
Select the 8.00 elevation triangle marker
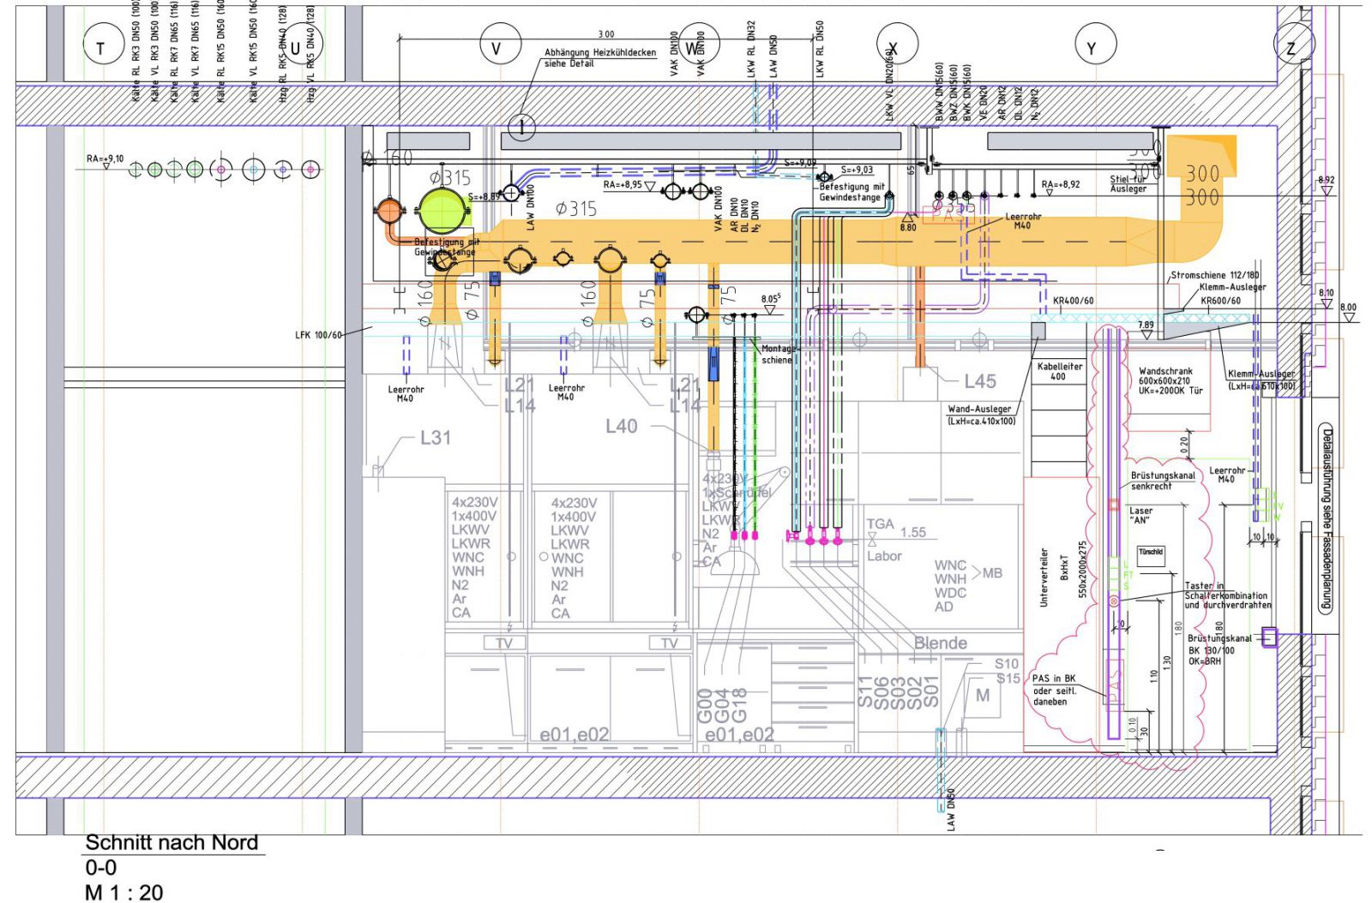[x=1349, y=317]
